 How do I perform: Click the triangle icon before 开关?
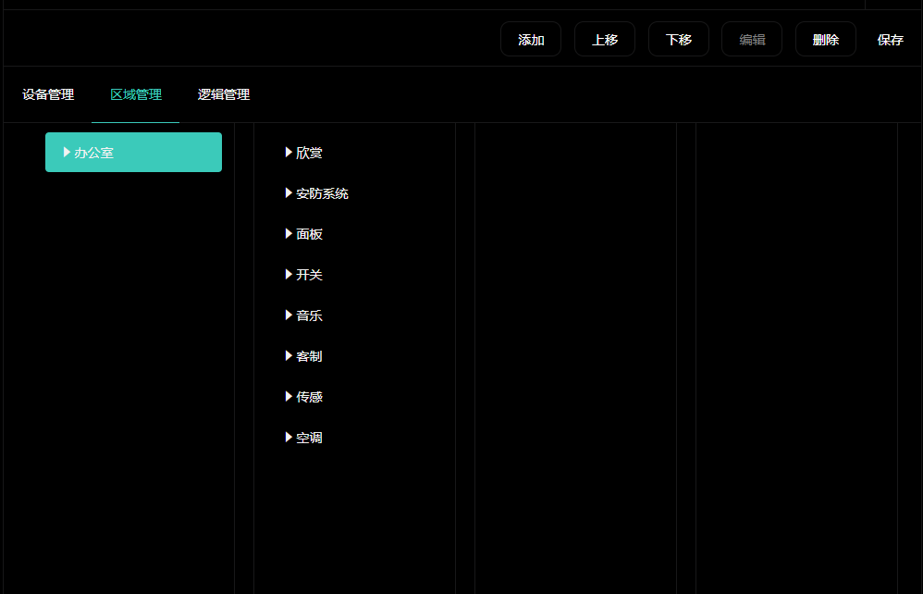pyautogui.click(x=289, y=275)
